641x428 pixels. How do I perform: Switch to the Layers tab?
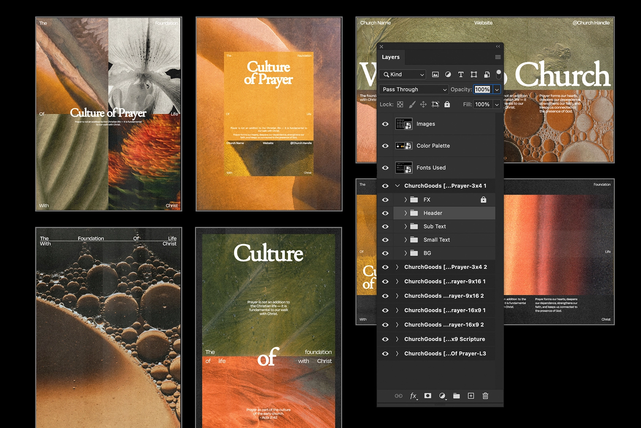tap(391, 57)
